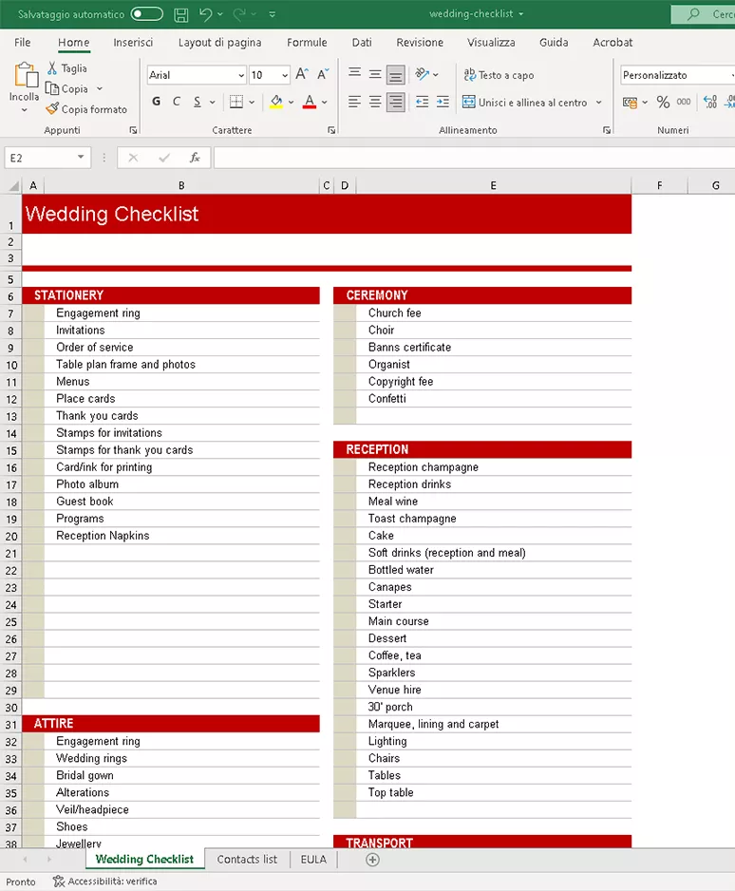Toggle Testo a capo wrap text
This screenshot has height=891, width=735.
499,74
